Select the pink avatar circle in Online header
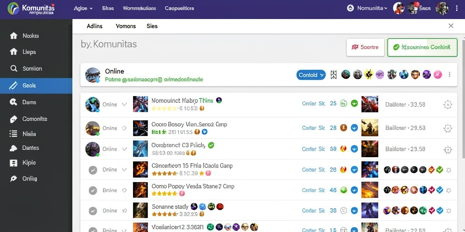This screenshot has width=465, height=232. point(438,75)
